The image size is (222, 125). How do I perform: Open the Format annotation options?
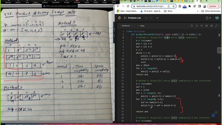point(77,1)
